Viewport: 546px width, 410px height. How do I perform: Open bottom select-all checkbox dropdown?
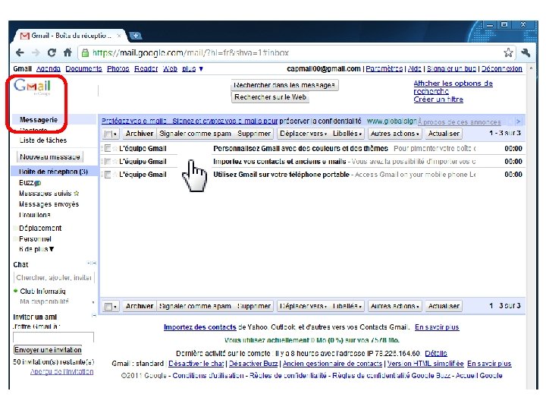click(111, 307)
